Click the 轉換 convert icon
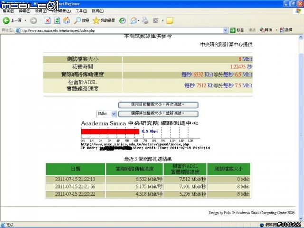 point(266,30)
